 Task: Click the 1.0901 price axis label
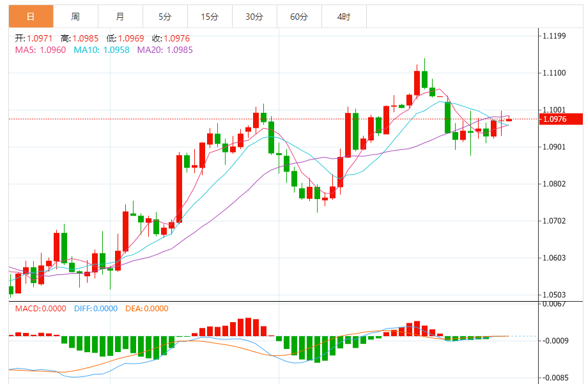point(554,147)
